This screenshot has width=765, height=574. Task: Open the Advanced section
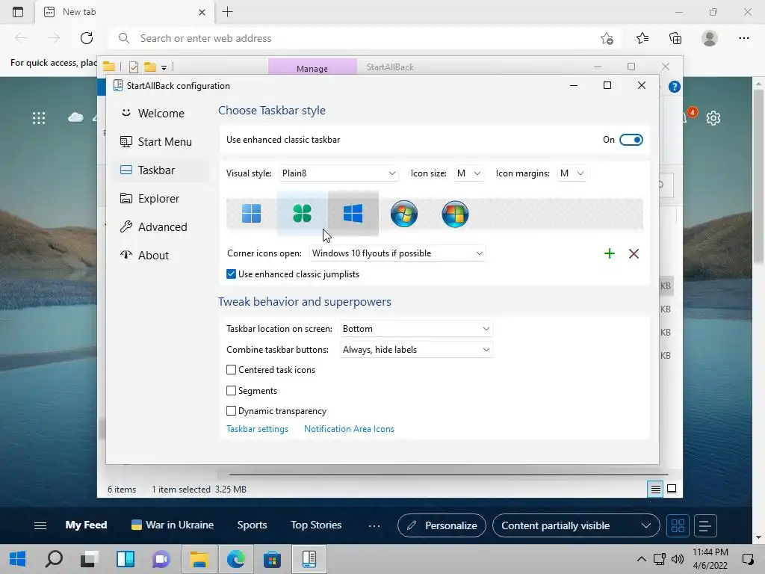(x=161, y=227)
